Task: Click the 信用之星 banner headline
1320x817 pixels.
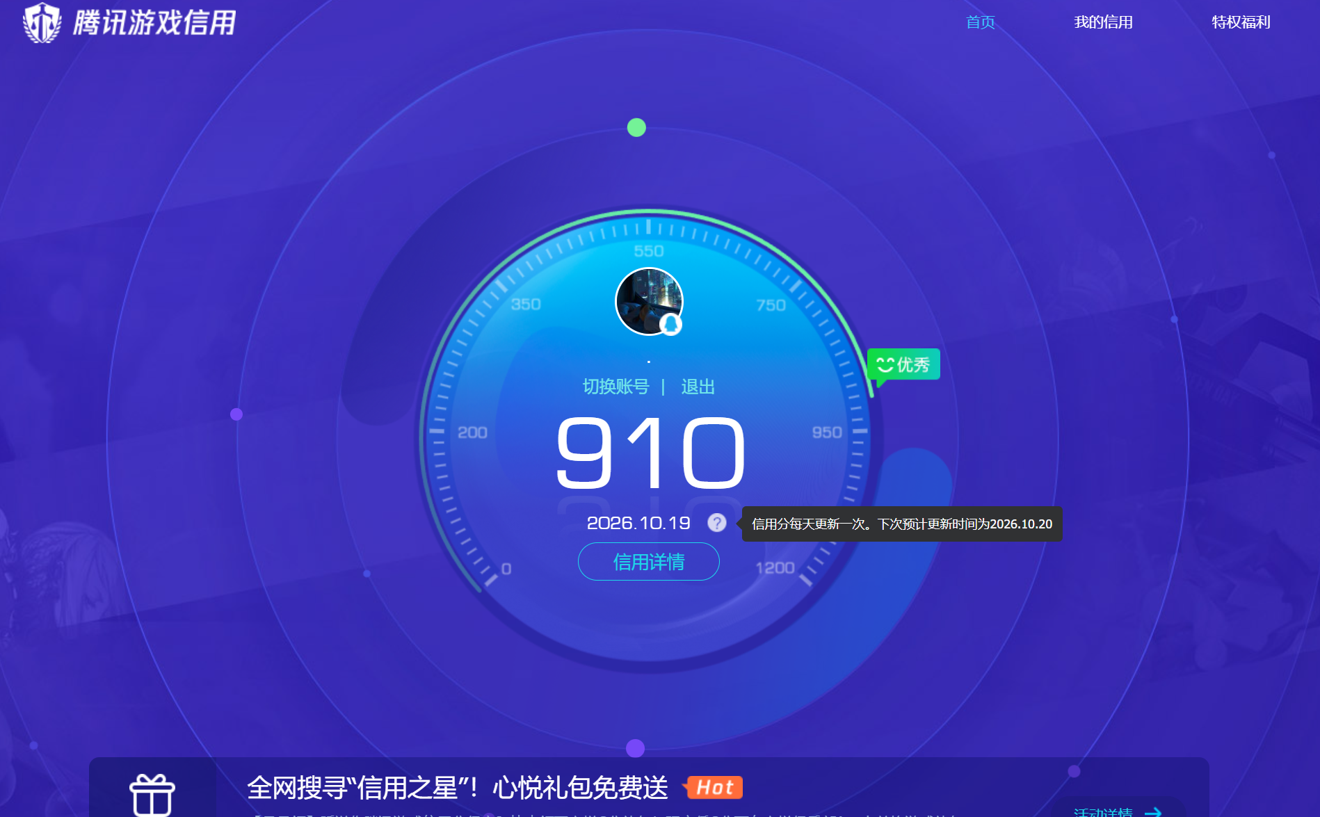Action: [458, 788]
